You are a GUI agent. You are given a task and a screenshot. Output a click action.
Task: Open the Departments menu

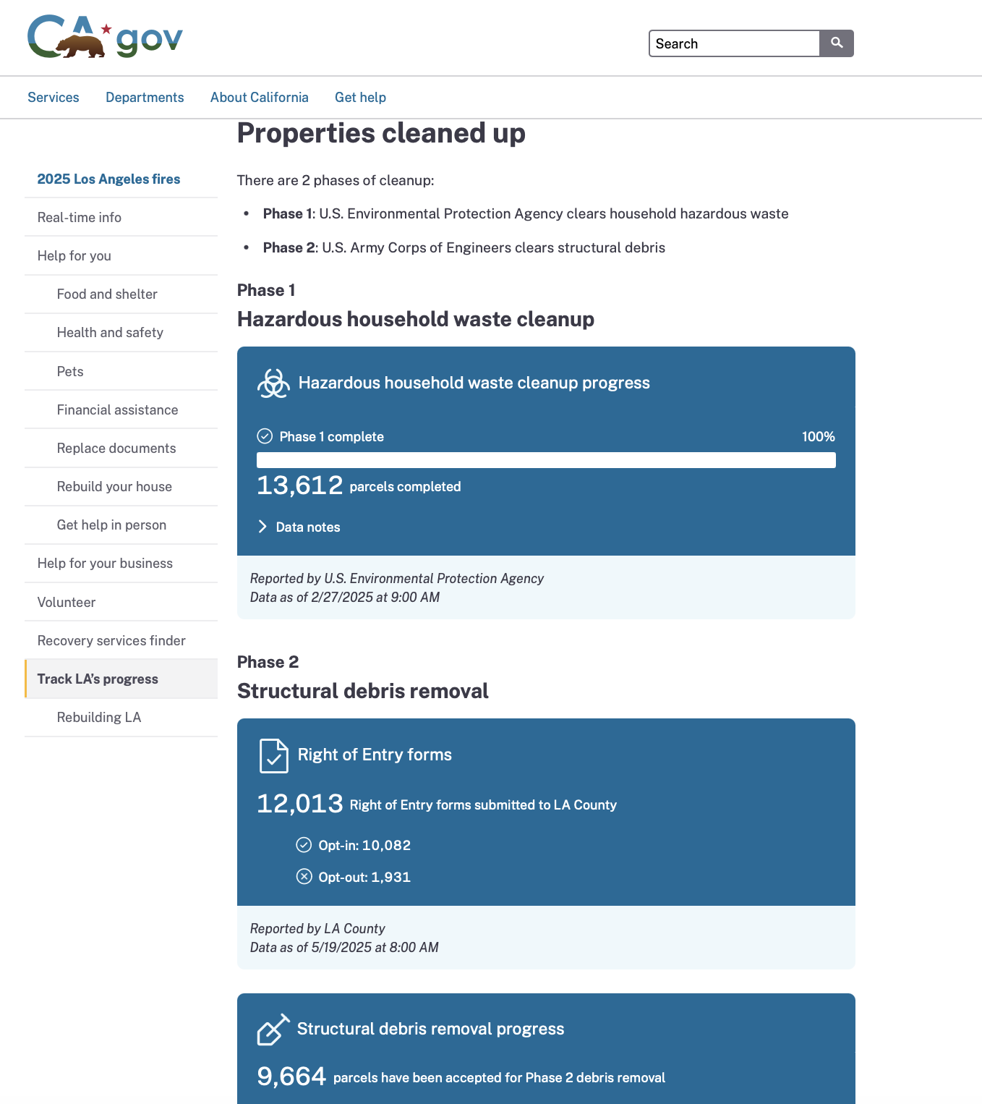(145, 98)
